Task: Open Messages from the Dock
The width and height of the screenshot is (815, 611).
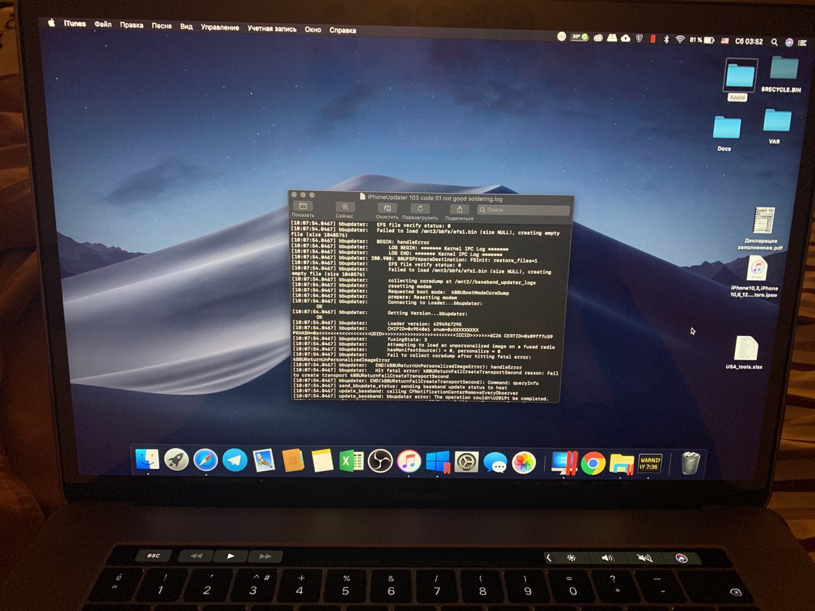Action: click(495, 463)
